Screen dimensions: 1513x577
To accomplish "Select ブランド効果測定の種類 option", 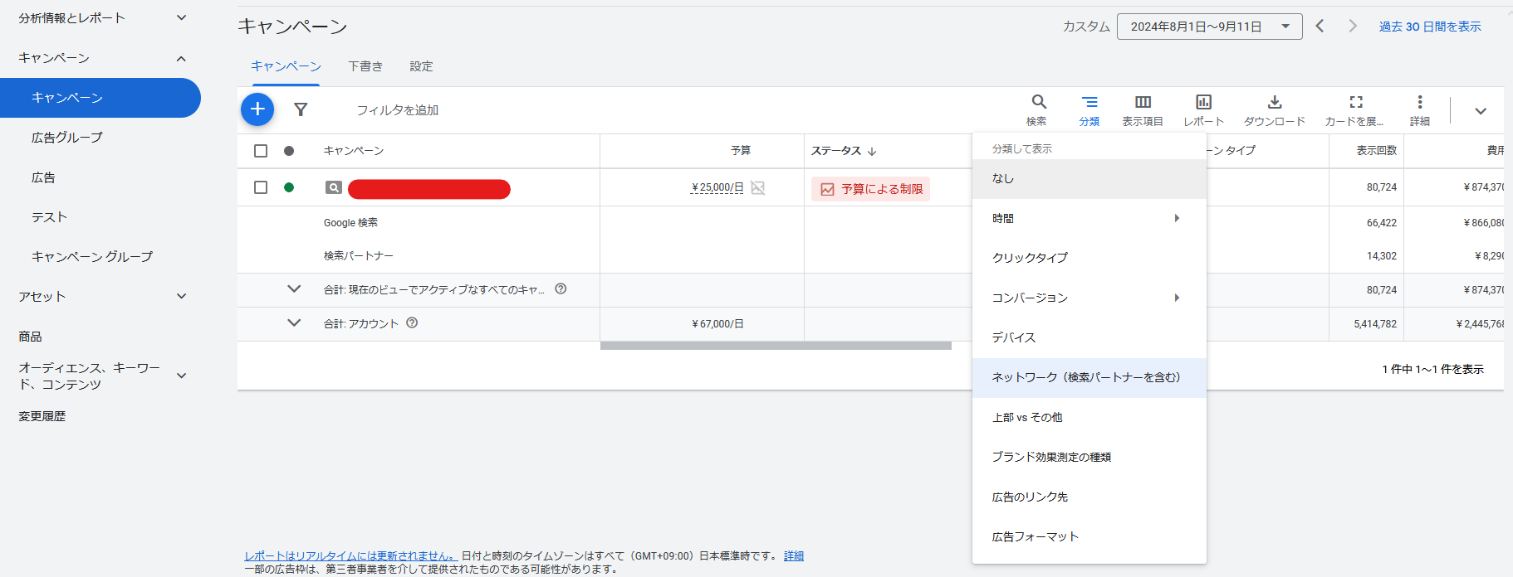I will coord(1089,457).
